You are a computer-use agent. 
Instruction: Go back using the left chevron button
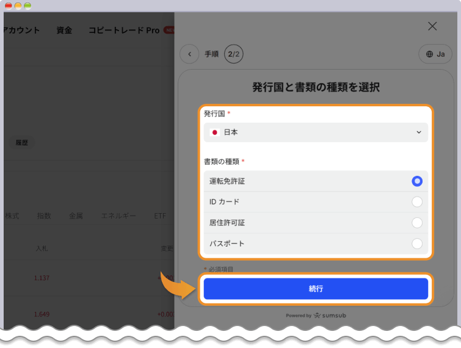(190, 54)
